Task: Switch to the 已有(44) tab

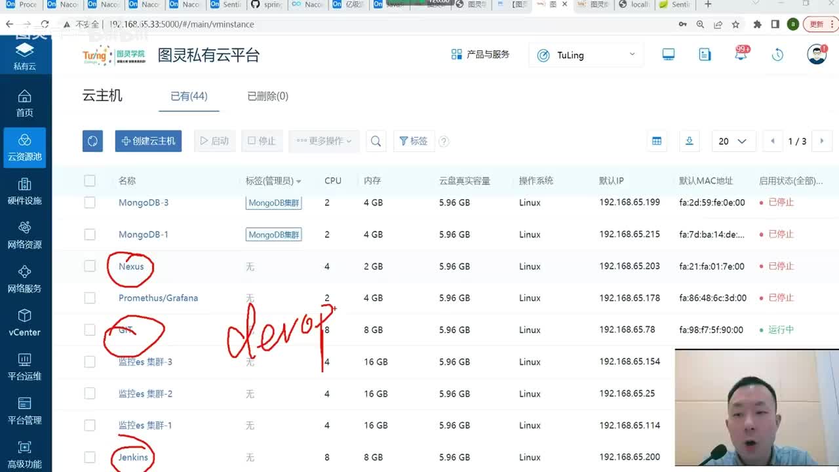Action: tap(189, 96)
